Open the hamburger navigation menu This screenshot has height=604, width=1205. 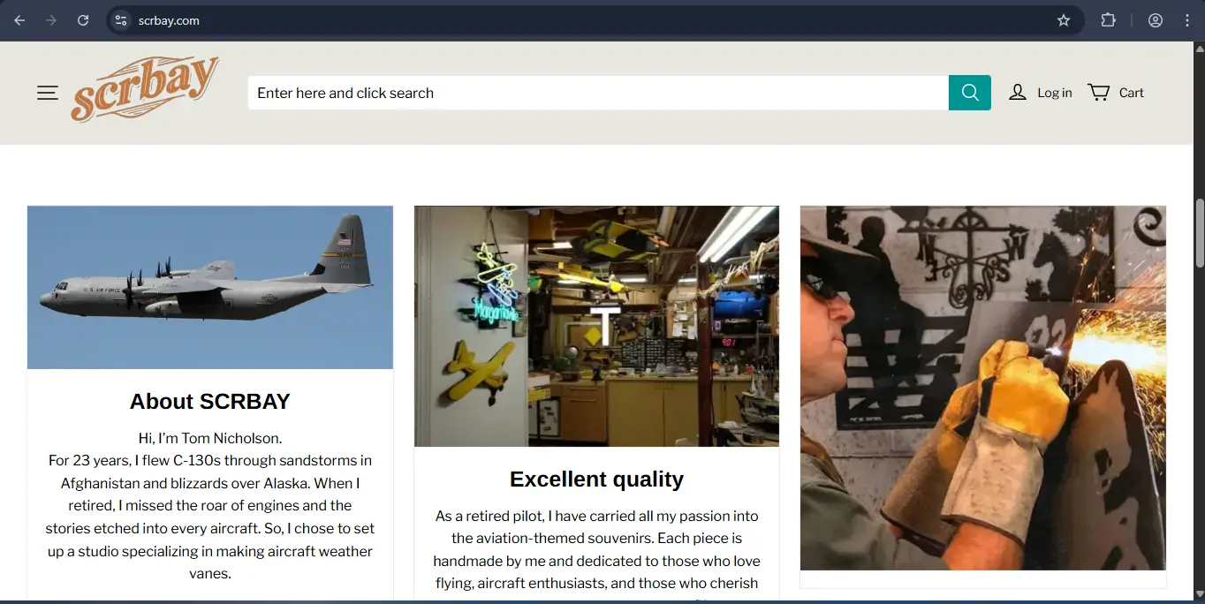48,93
